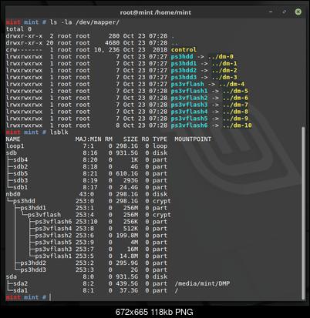The width and height of the screenshot is (310, 318).
Task: Click 'ps3vflash3' row in lsblk tree
Action: point(53,249)
